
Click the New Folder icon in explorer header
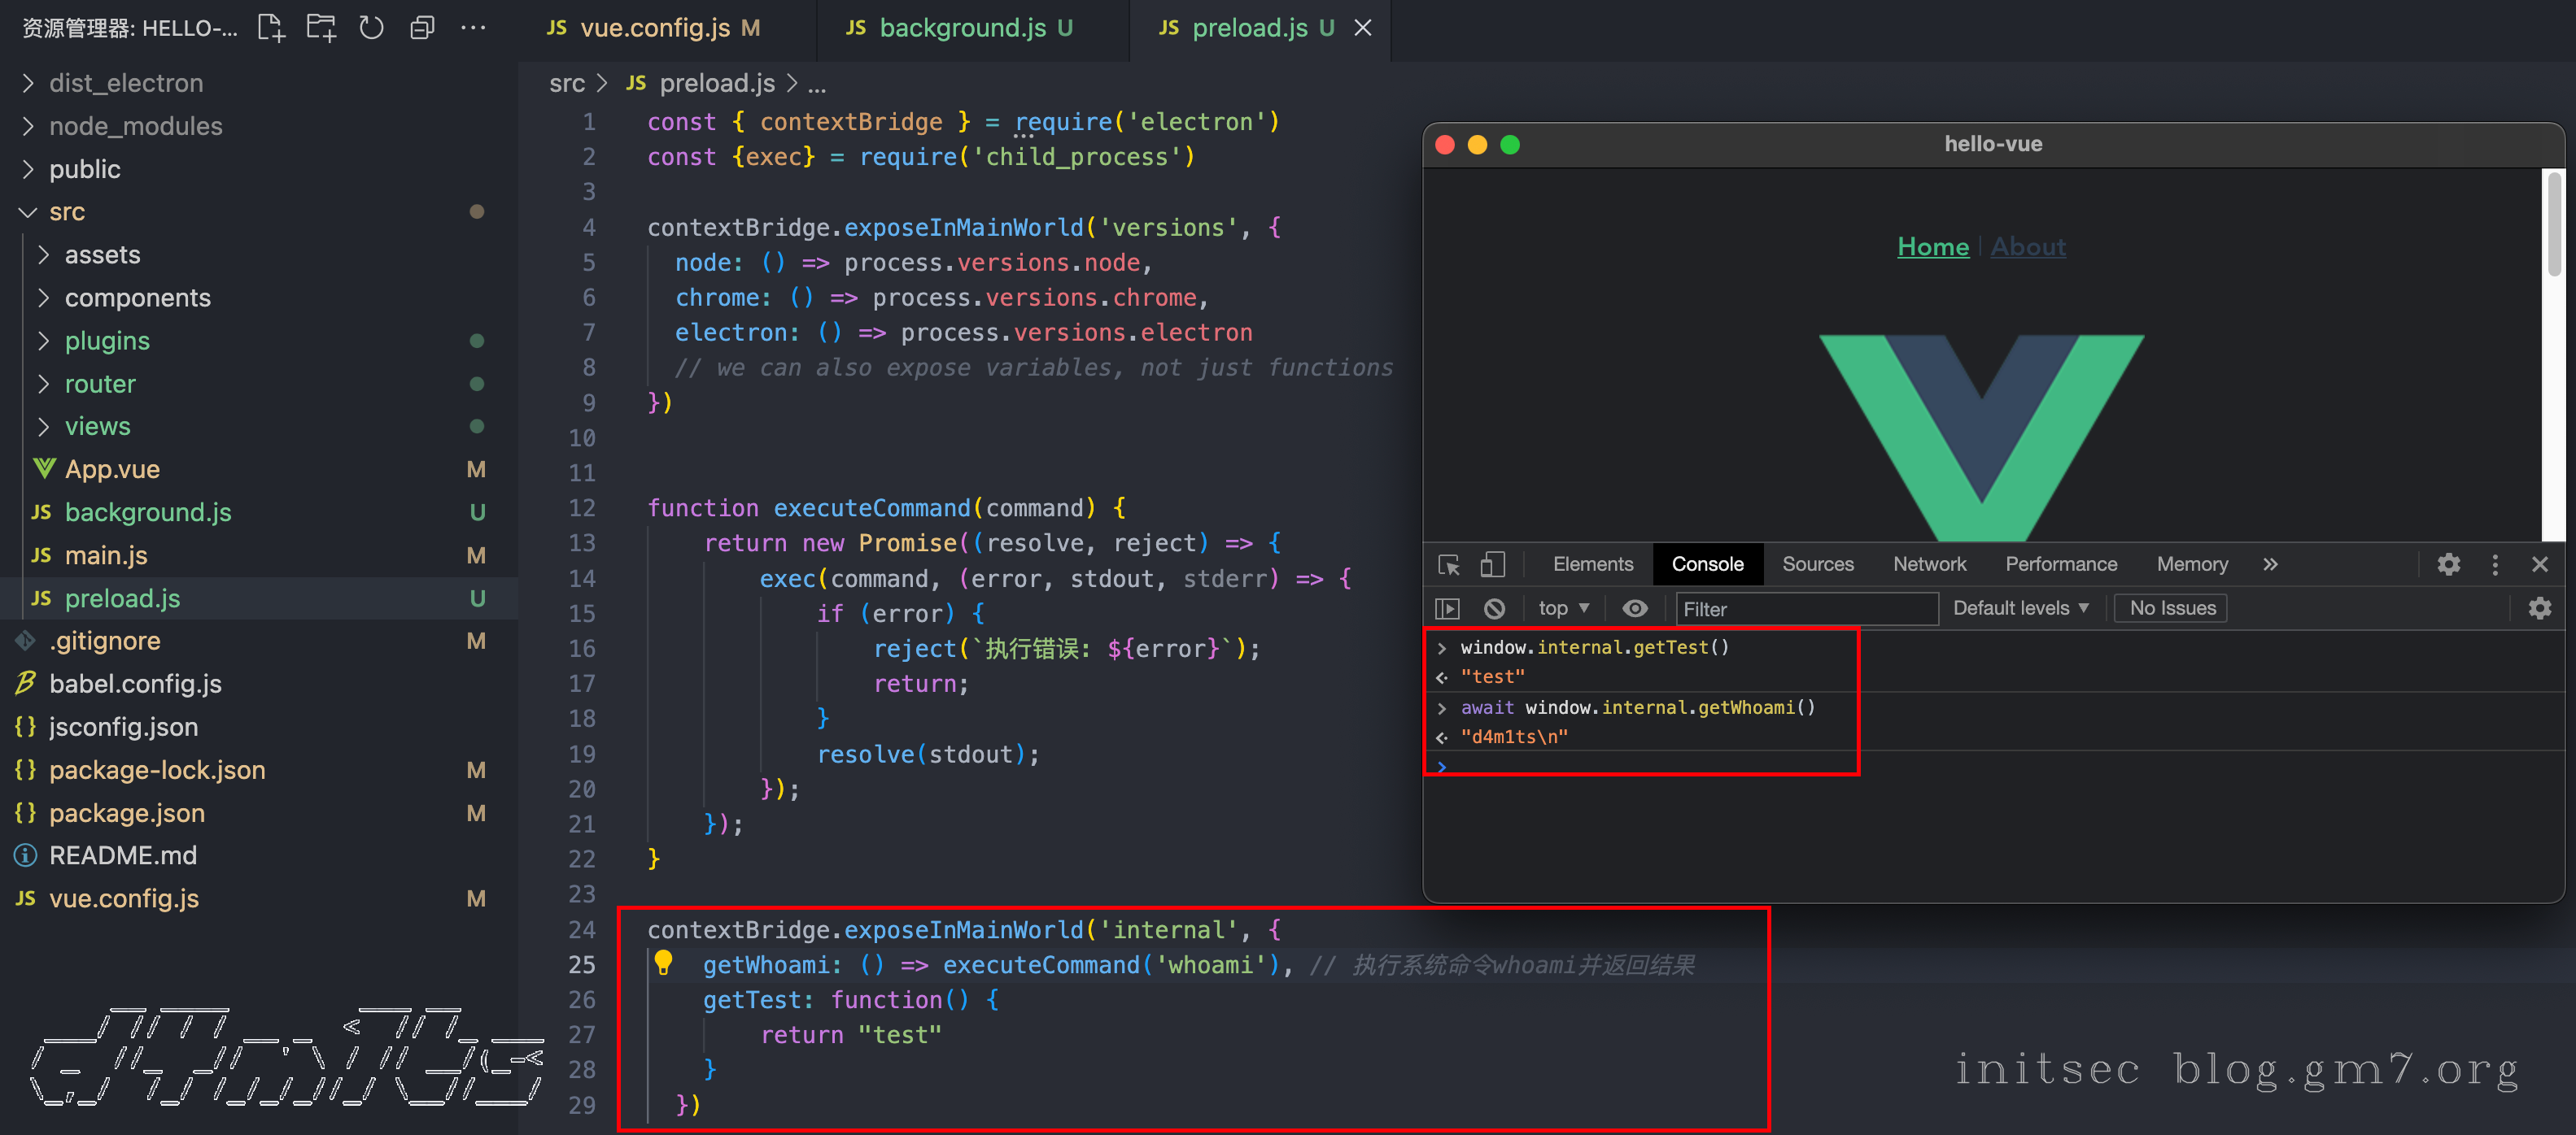(x=321, y=27)
